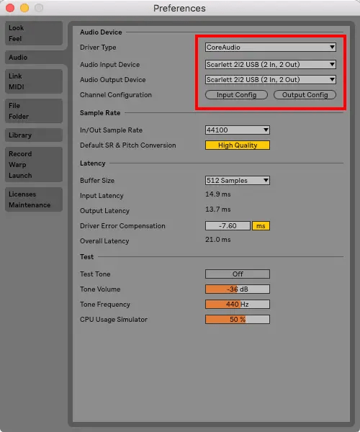Toggle the ms unit for Driver Error Compensation

pyautogui.click(x=261, y=226)
